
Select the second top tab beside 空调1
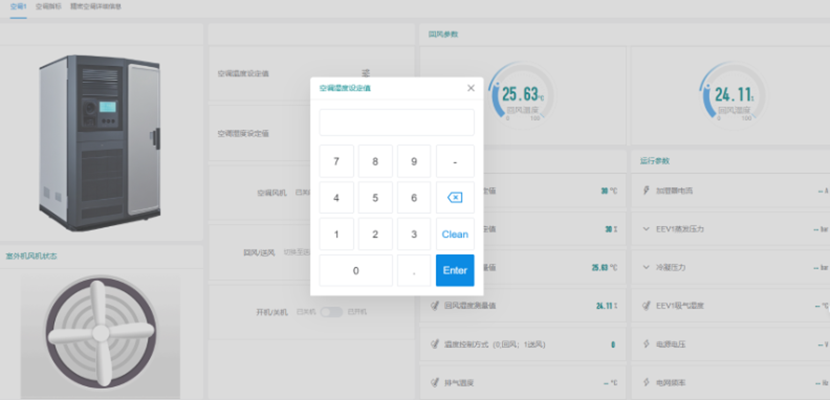pos(48,7)
